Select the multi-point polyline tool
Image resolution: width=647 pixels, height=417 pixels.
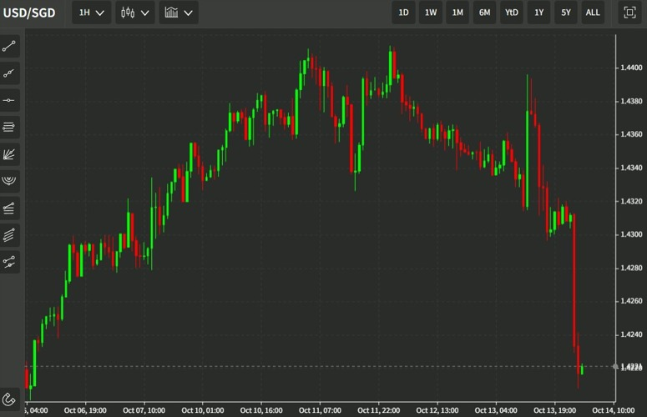[x=9, y=73]
